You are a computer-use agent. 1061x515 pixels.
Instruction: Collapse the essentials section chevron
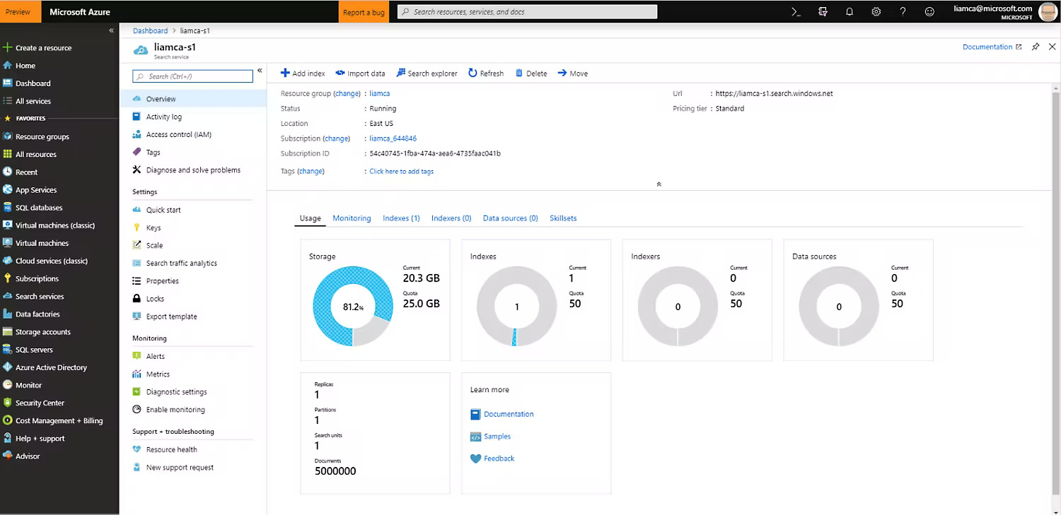coord(659,184)
